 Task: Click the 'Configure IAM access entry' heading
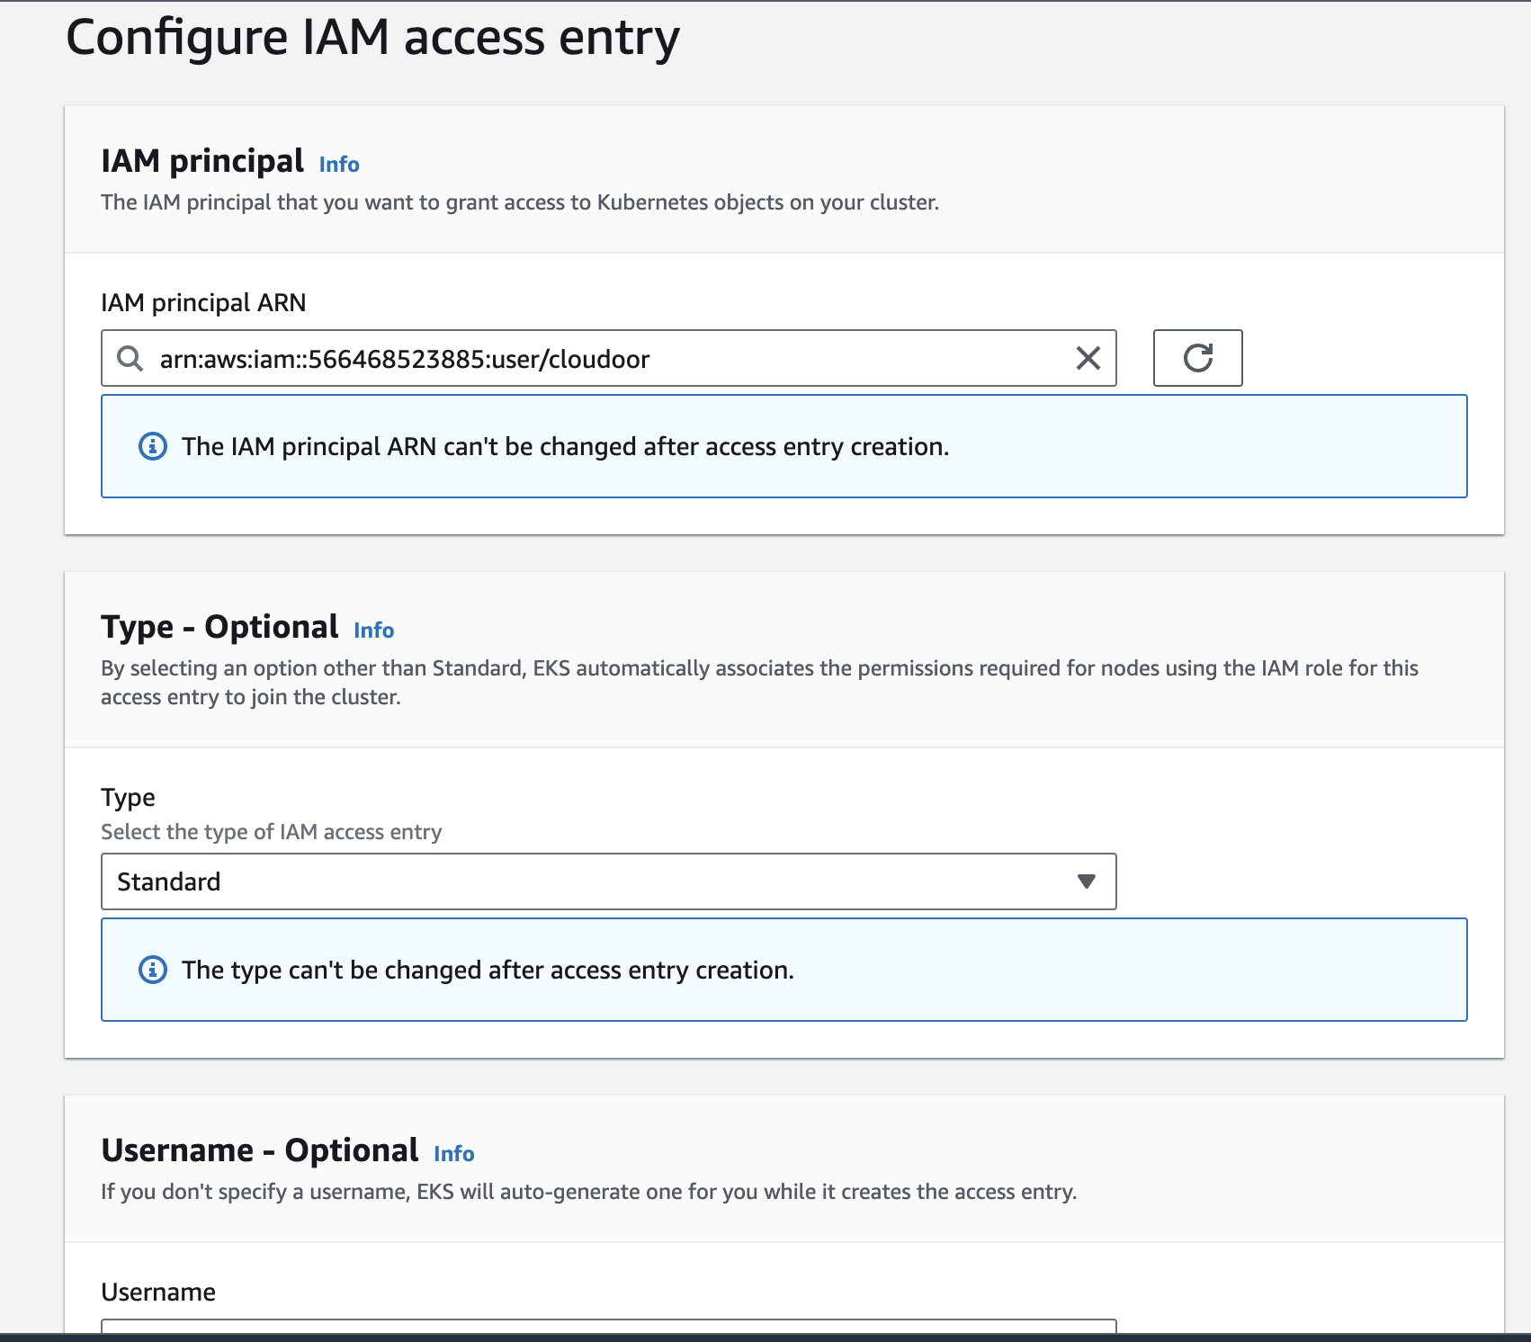373,39
